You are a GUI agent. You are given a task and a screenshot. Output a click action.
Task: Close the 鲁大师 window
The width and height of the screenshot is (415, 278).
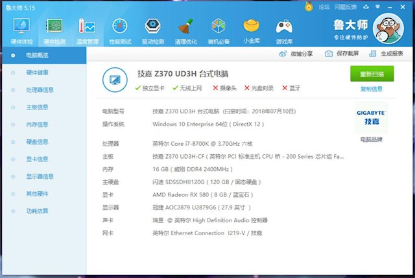tap(403, 7)
